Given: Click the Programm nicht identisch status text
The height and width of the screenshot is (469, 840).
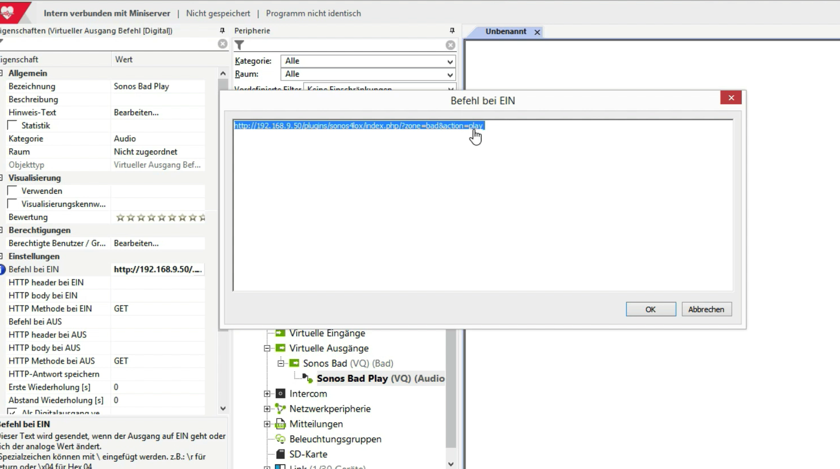Looking at the screenshot, I should pyautogui.click(x=313, y=13).
